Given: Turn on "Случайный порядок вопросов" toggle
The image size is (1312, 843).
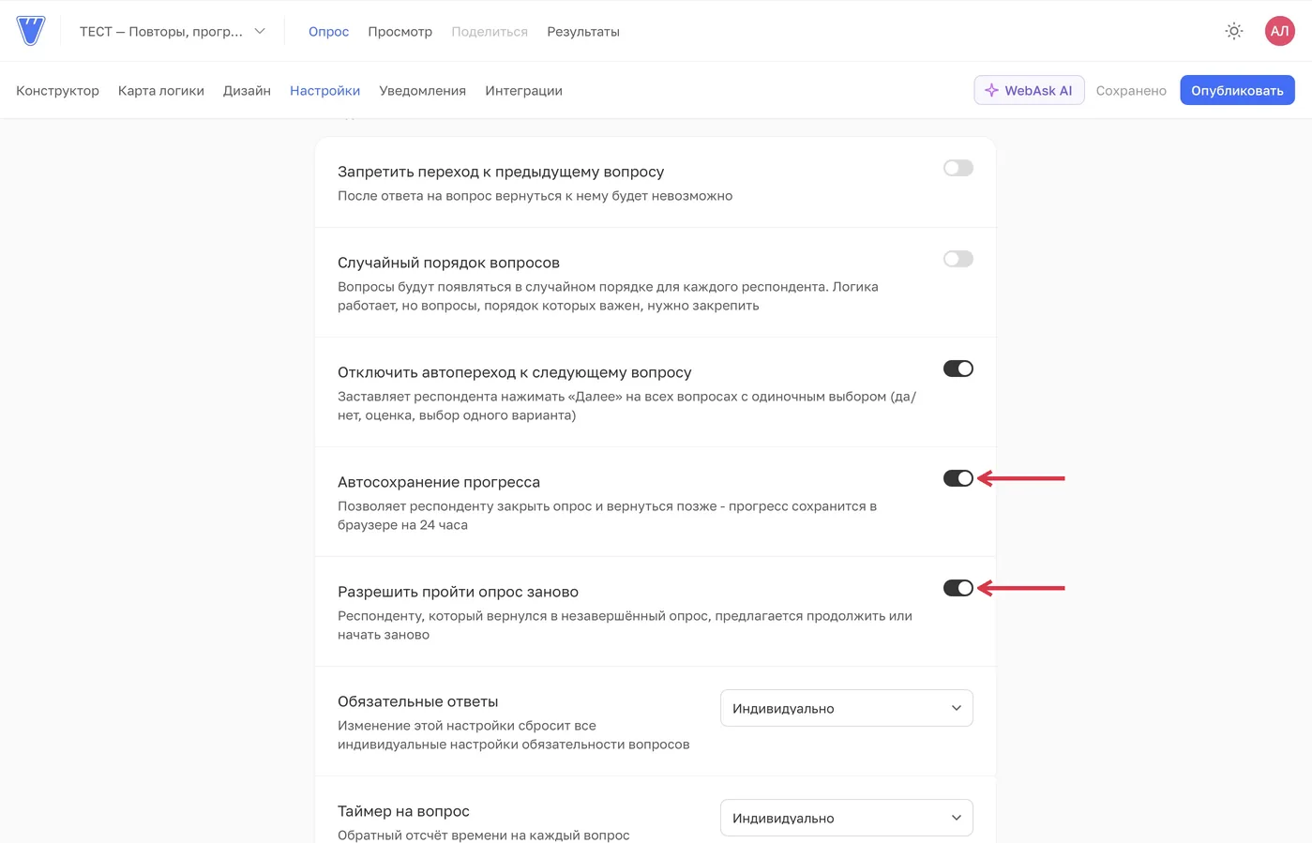Looking at the screenshot, I should (958, 259).
